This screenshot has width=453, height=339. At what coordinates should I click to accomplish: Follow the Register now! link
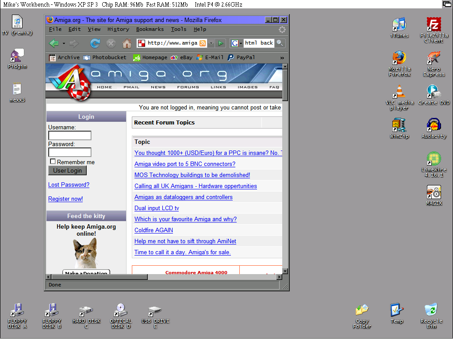(65, 199)
